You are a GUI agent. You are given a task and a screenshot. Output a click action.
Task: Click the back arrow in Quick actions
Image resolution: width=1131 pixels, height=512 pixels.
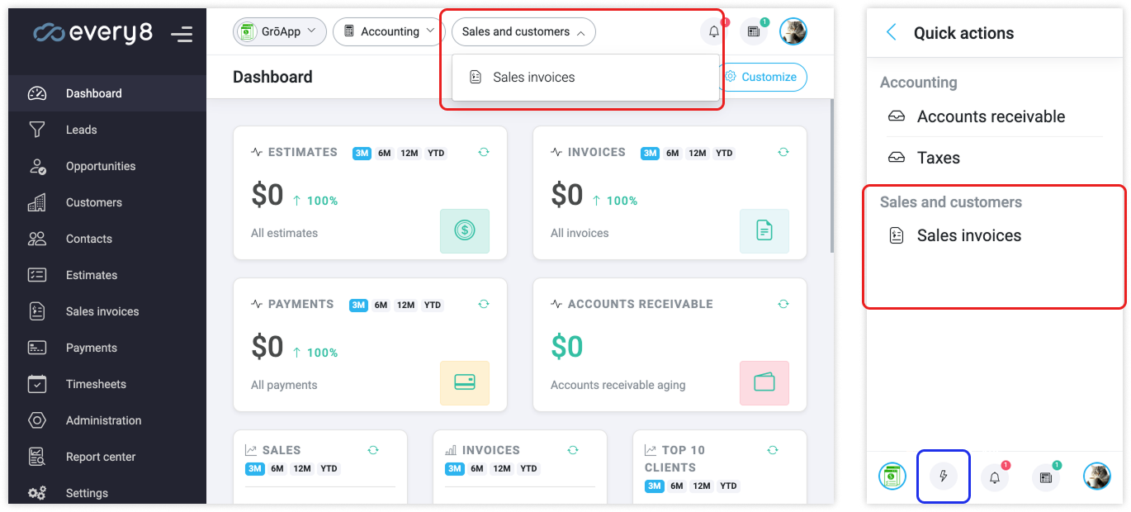point(891,33)
